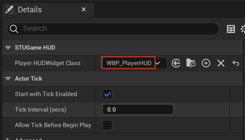Click the Details panel pencil icon

tap(9, 10)
